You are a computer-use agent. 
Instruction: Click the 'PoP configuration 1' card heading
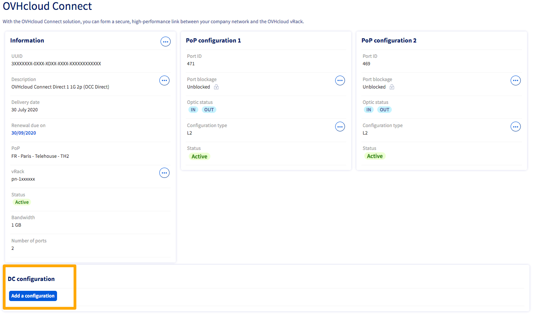tap(214, 41)
